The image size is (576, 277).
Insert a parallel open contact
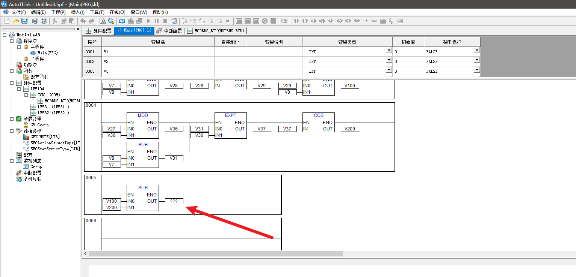[x=313, y=21]
